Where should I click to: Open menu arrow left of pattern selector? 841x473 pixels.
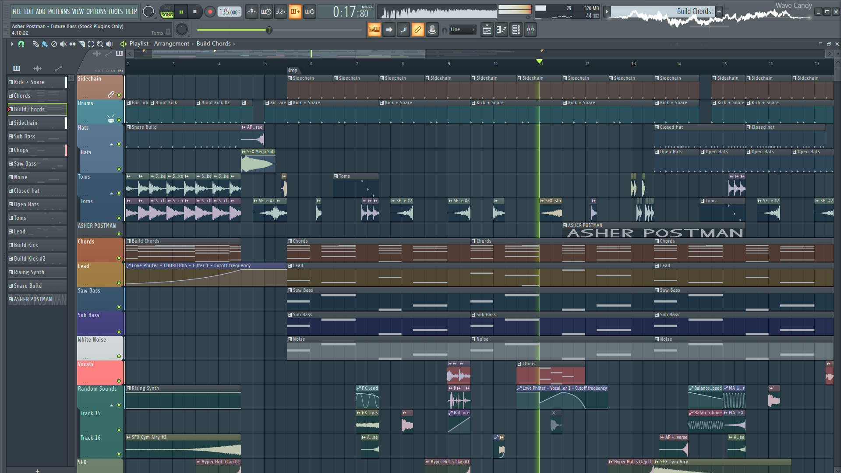click(607, 12)
